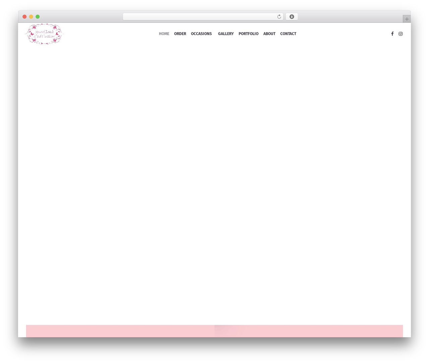Close the window with the red button
This screenshot has height=363, width=429.
click(x=24, y=17)
